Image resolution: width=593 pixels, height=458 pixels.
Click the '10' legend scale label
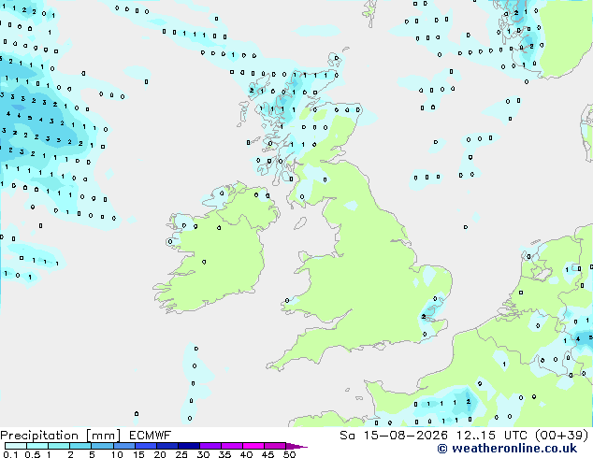click(x=117, y=454)
